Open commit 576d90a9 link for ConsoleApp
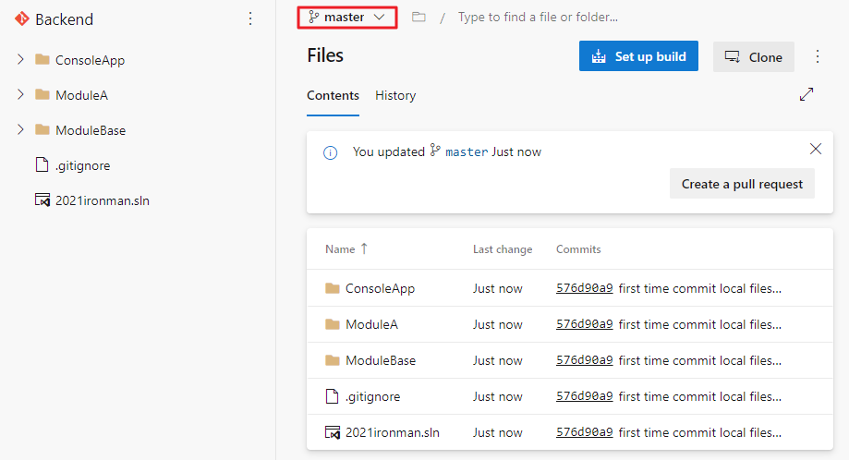Image resolution: width=849 pixels, height=460 pixels. pyautogui.click(x=584, y=288)
